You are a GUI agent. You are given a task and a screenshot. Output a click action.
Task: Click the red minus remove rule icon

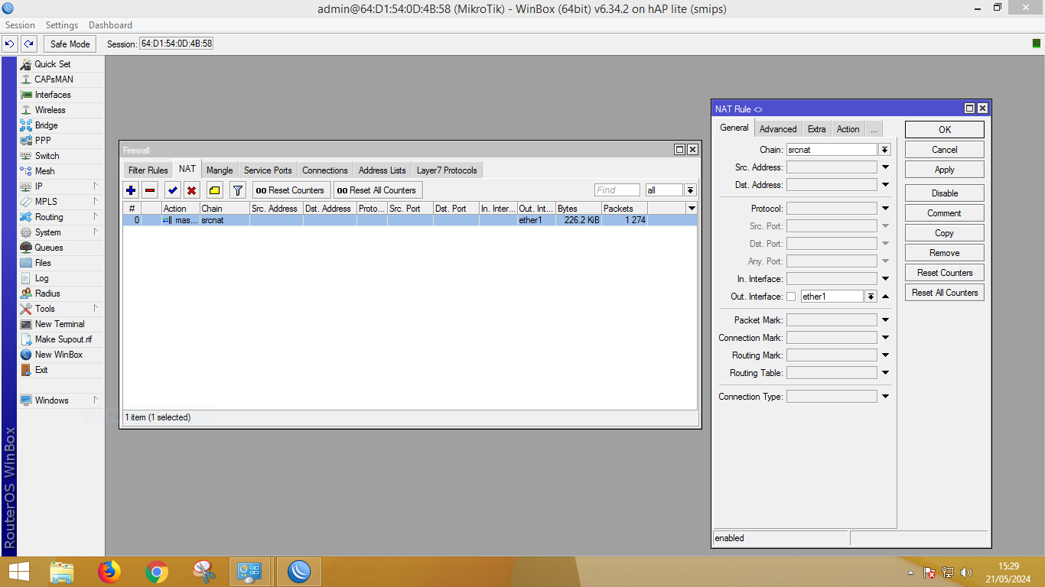150,190
